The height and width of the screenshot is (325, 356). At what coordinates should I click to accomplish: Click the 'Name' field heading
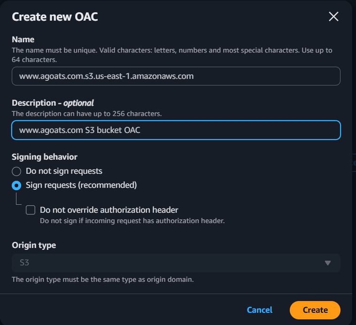coord(23,40)
